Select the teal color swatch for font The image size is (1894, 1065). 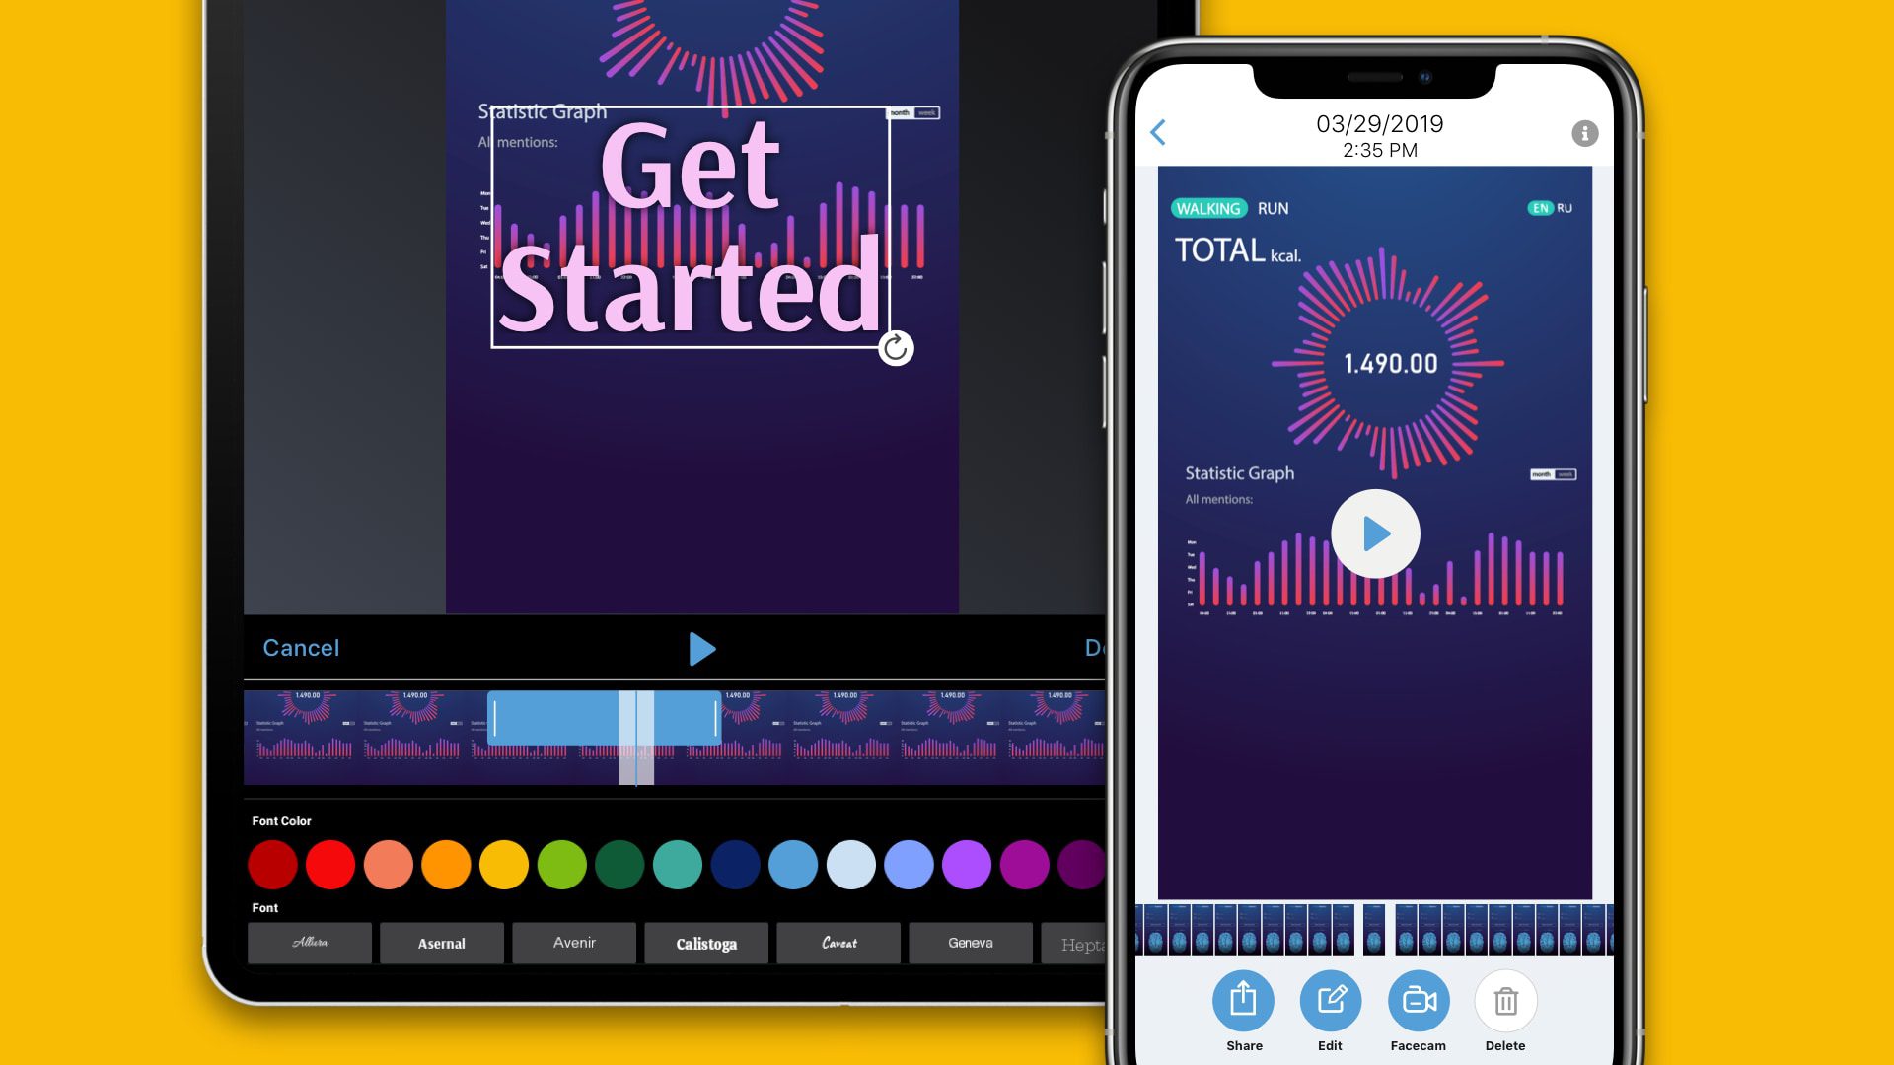[x=677, y=864]
